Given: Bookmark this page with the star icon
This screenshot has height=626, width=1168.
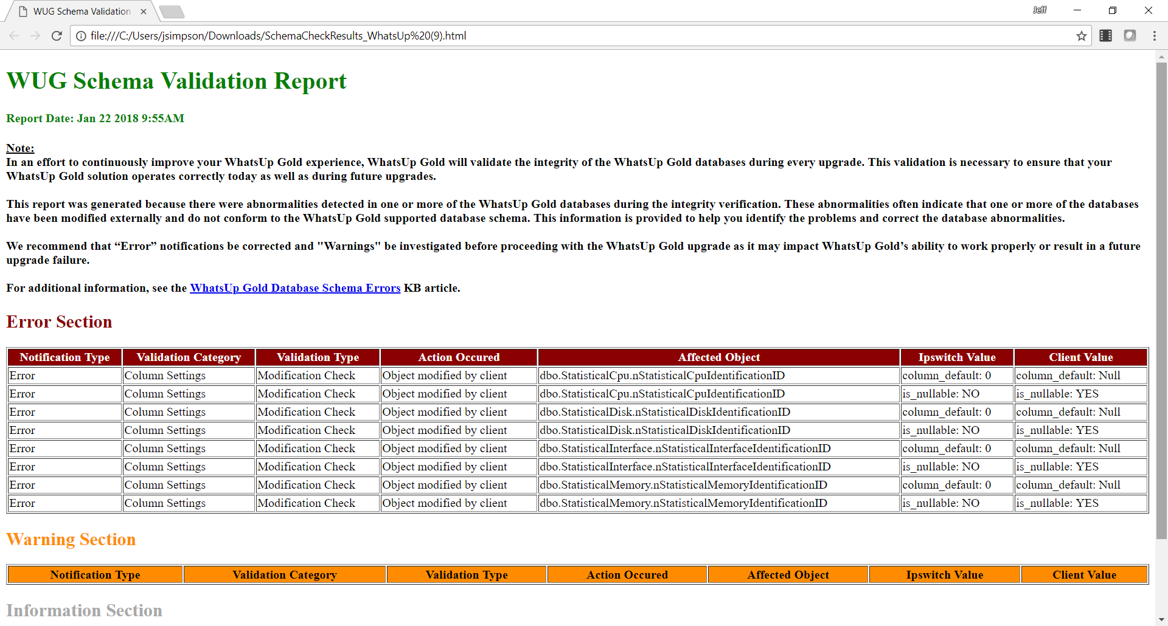Looking at the screenshot, I should [1082, 36].
